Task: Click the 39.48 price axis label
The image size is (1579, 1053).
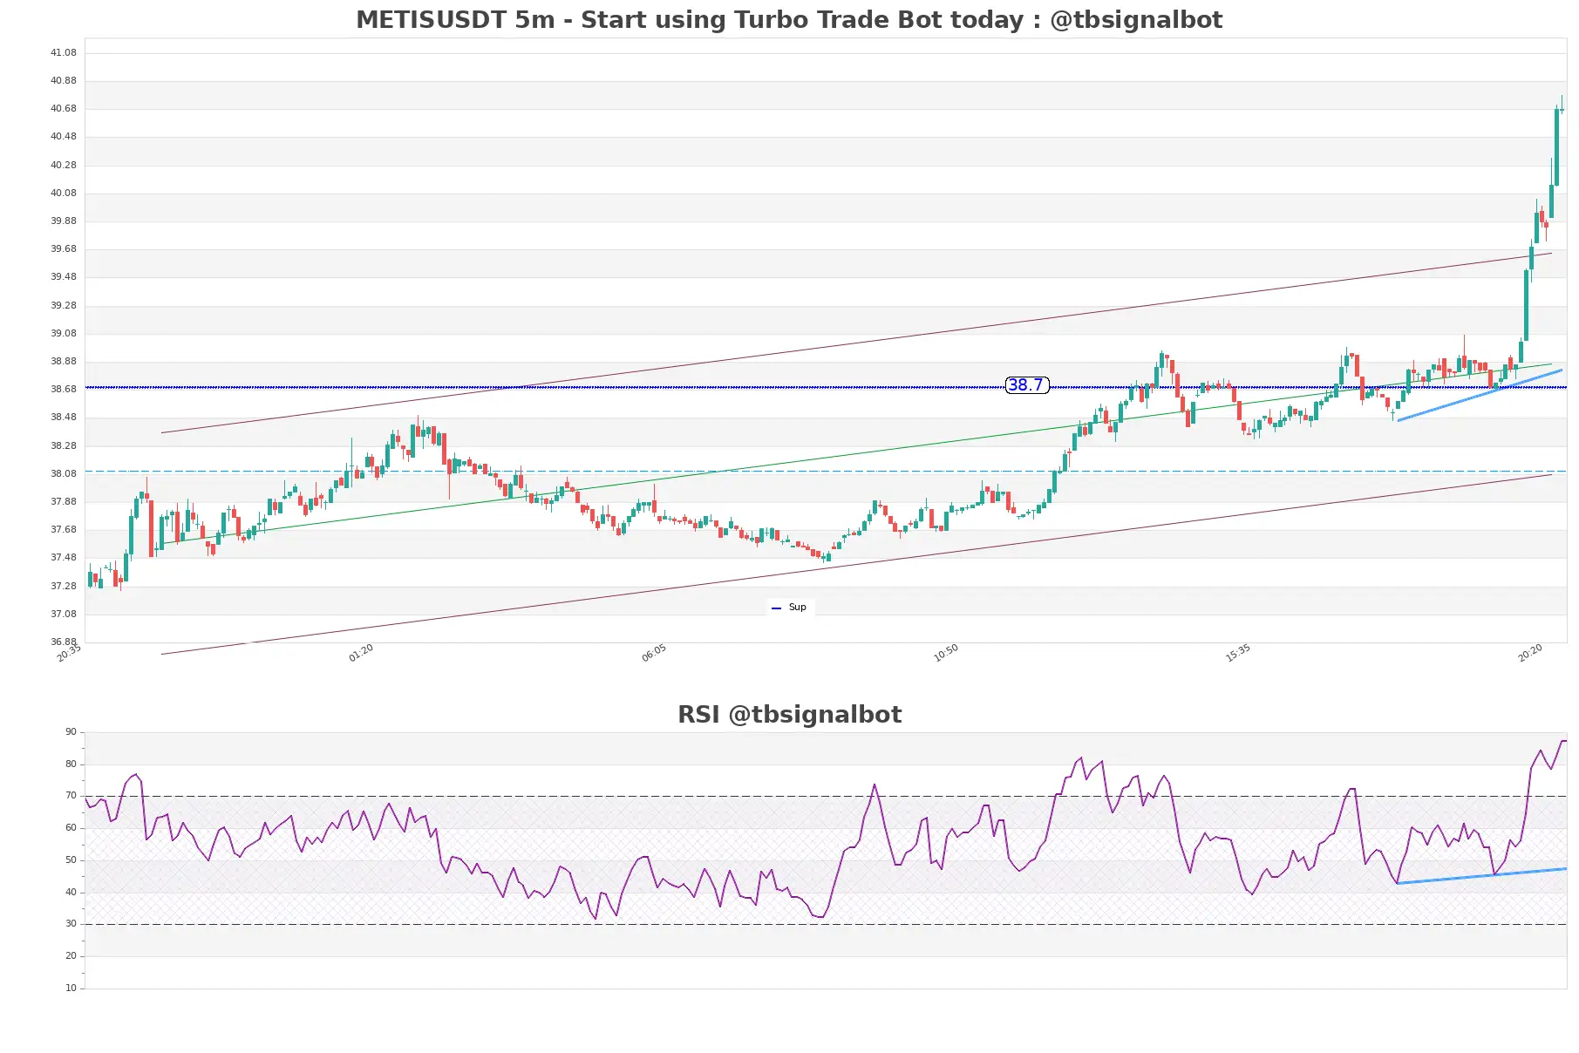Action: tap(63, 277)
